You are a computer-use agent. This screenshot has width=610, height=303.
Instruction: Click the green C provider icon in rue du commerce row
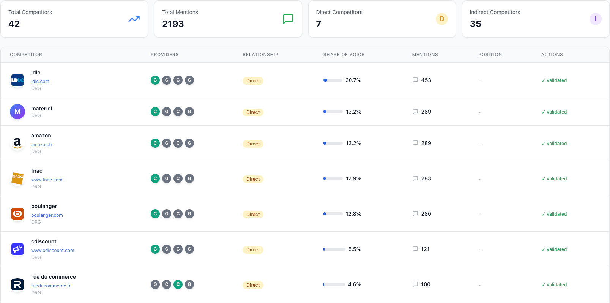(x=178, y=284)
